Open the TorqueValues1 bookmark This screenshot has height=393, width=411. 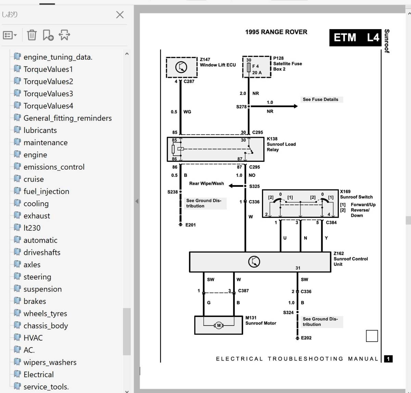(48, 69)
